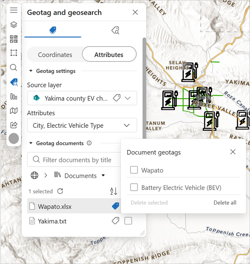This screenshot has width=250, height=264.
Task: Click the share export sidebar icon
Action: (14, 125)
